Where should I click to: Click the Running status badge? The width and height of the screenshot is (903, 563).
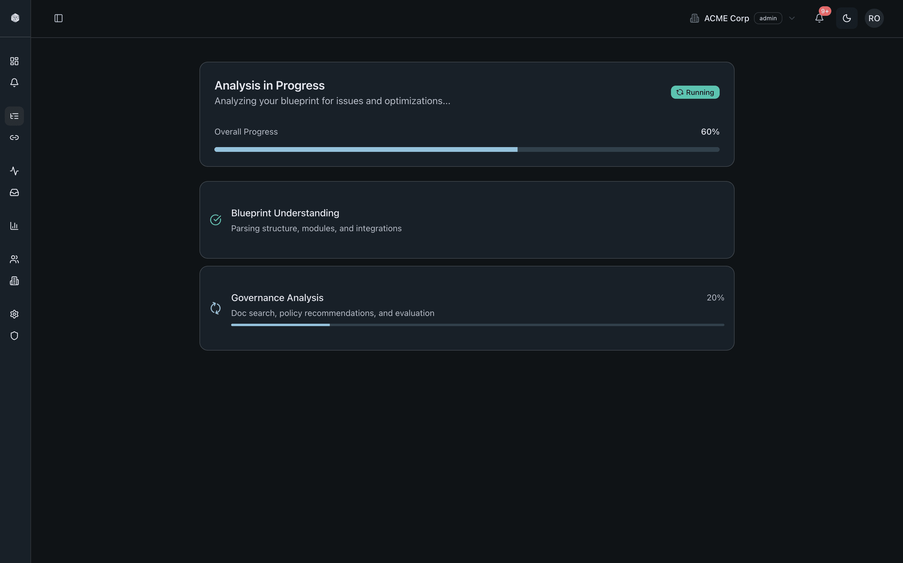(695, 92)
